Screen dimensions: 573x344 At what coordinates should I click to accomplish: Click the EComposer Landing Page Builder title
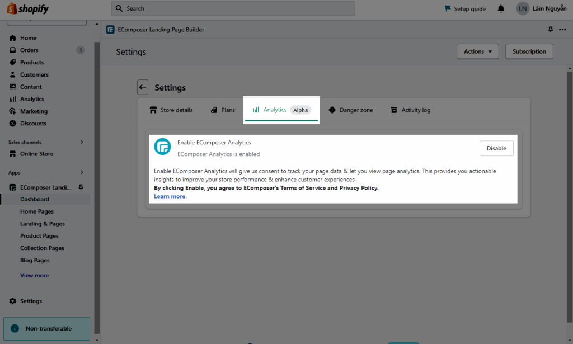[x=161, y=30]
